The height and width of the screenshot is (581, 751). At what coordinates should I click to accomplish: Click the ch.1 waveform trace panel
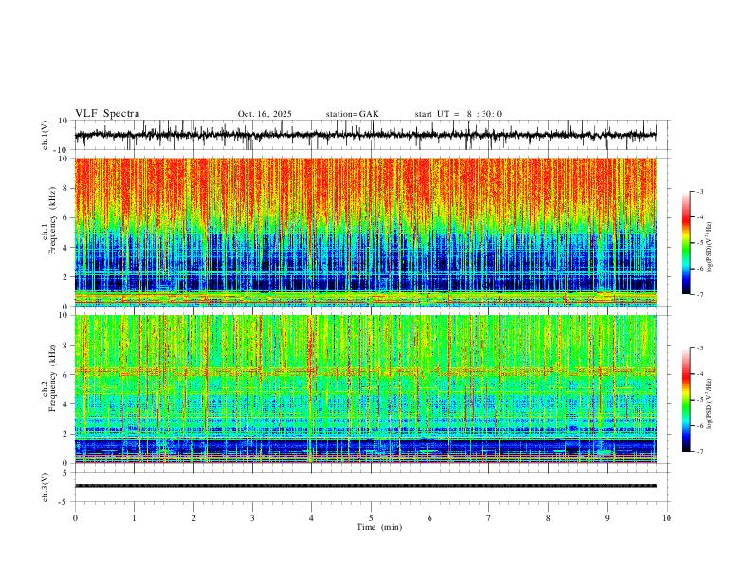(373, 135)
